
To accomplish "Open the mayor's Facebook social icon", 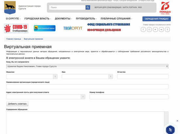I will click(143, 30).
